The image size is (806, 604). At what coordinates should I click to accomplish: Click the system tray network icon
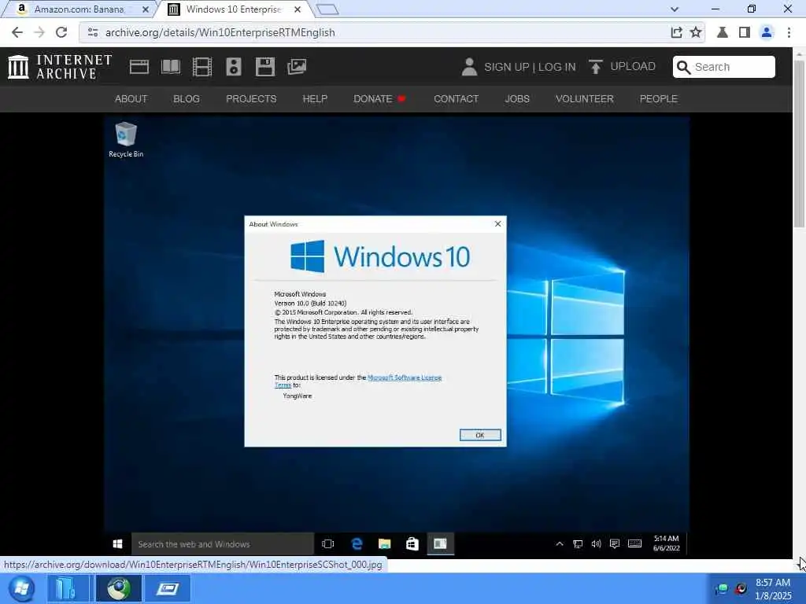tap(722, 588)
